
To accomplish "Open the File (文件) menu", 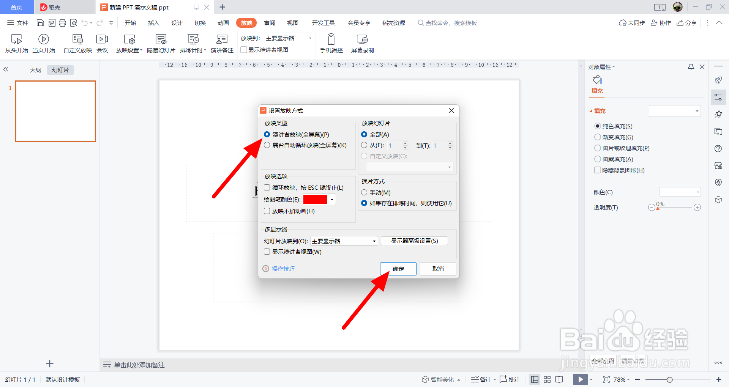I will click(x=18, y=23).
